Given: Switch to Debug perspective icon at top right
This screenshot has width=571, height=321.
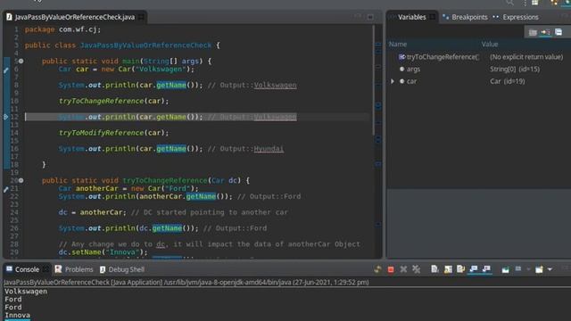Looking at the screenshot, I should tap(567, 3).
